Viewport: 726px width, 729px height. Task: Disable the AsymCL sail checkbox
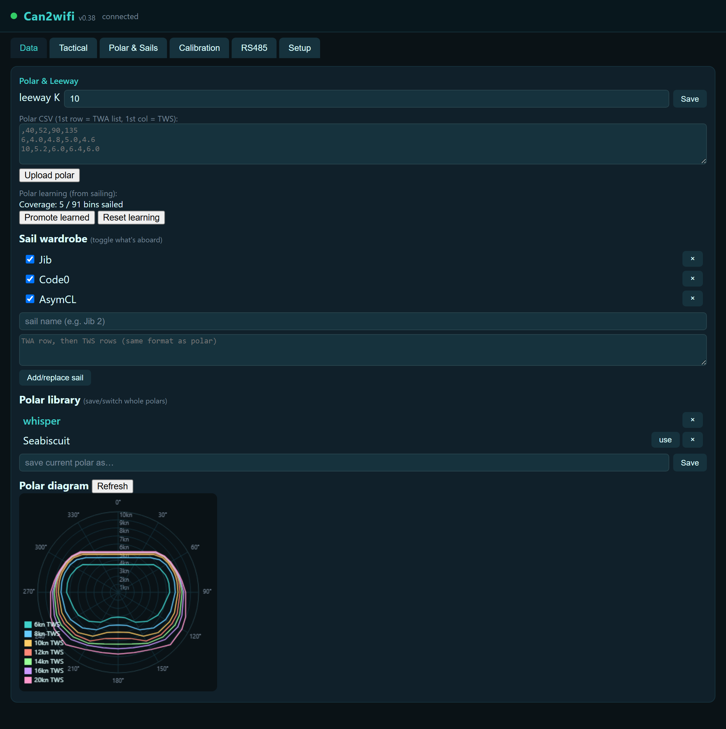[x=30, y=299]
